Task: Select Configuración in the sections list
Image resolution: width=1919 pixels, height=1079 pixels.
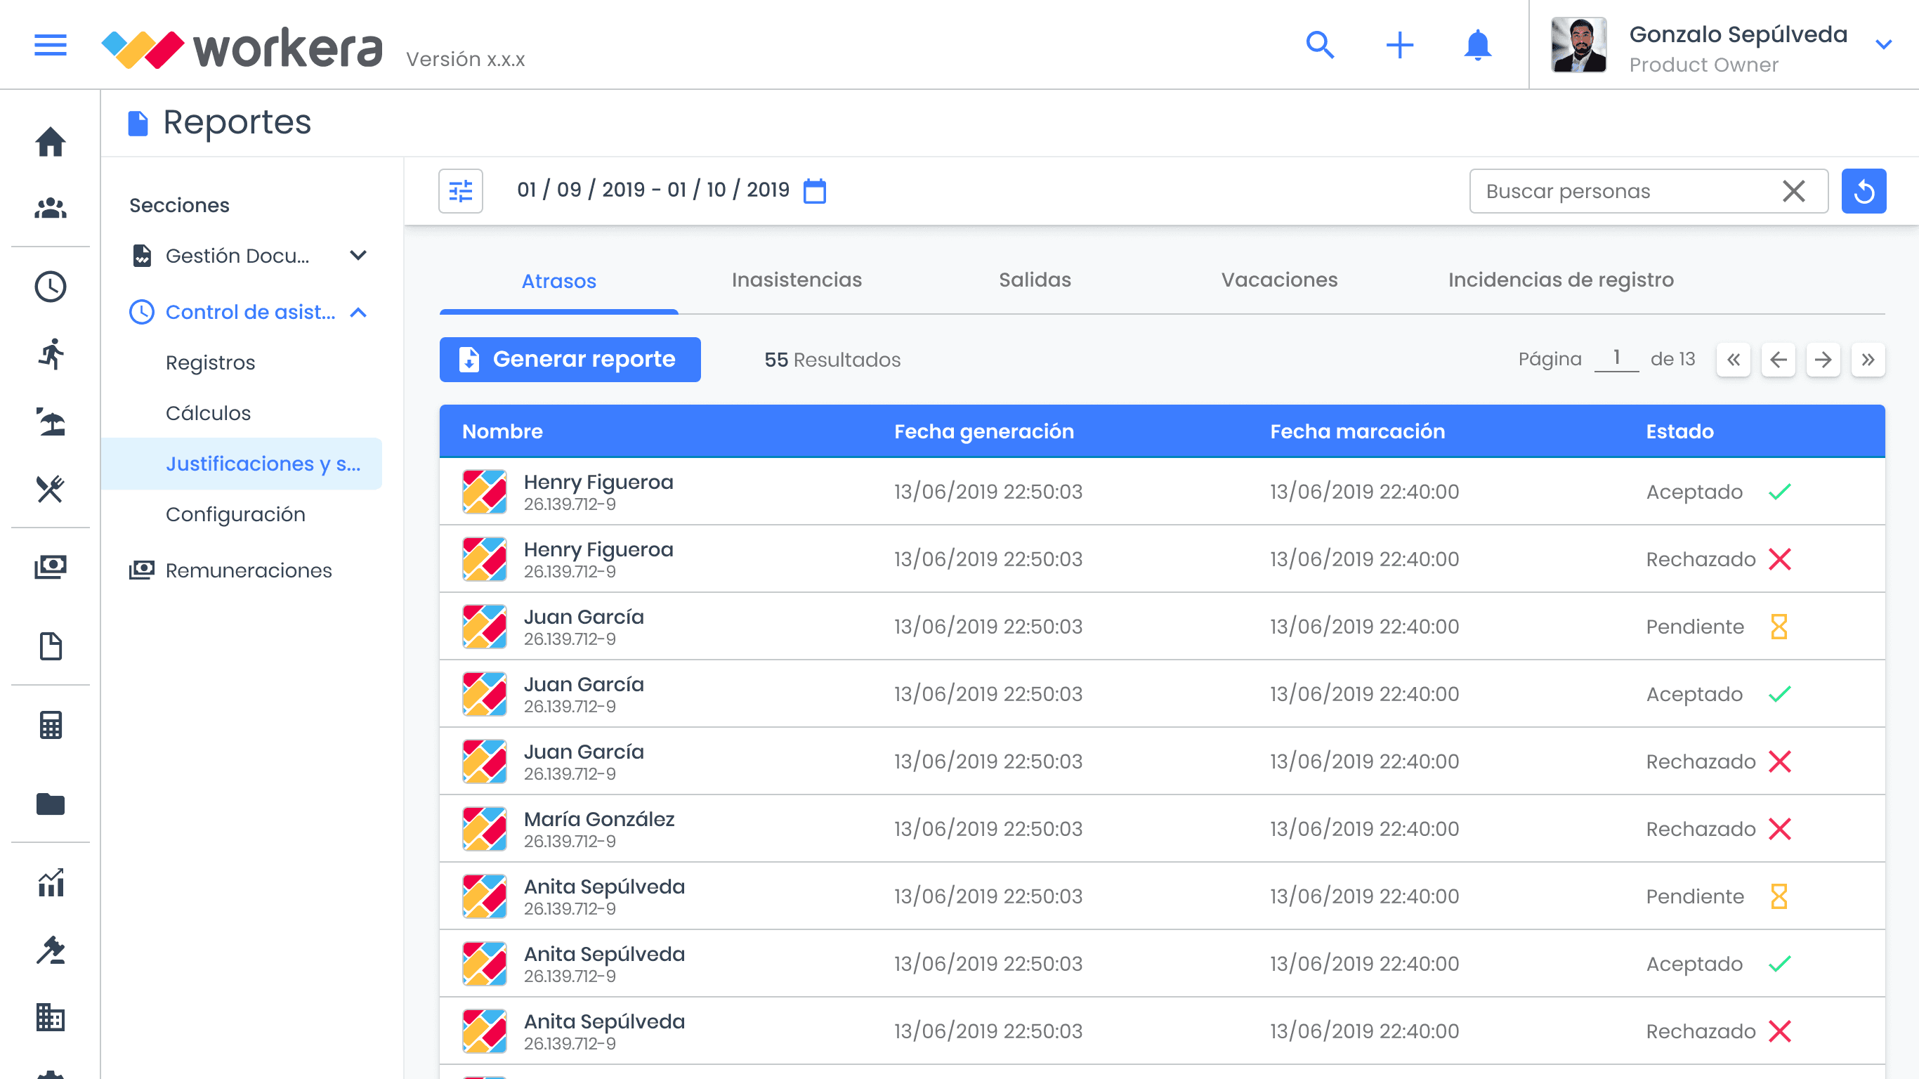Action: 235,514
